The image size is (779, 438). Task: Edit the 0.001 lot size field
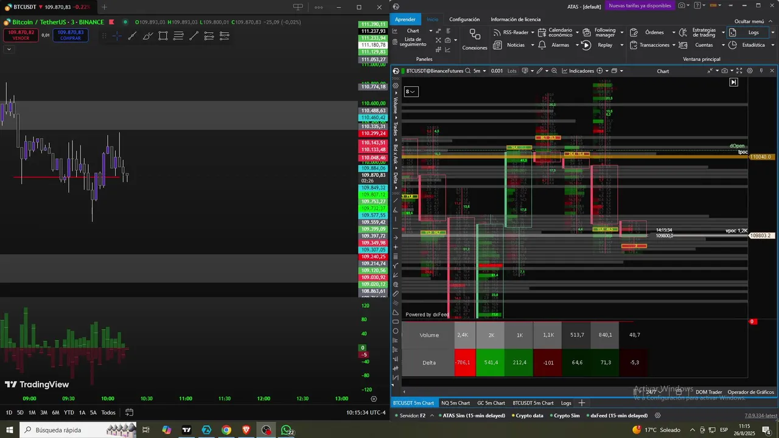pyautogui.click(x=497, y=71)
